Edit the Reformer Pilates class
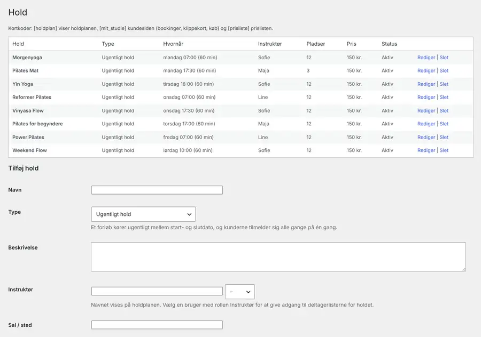Image resolution: width=481 pixels, height=337 pixels. [426, 97]
